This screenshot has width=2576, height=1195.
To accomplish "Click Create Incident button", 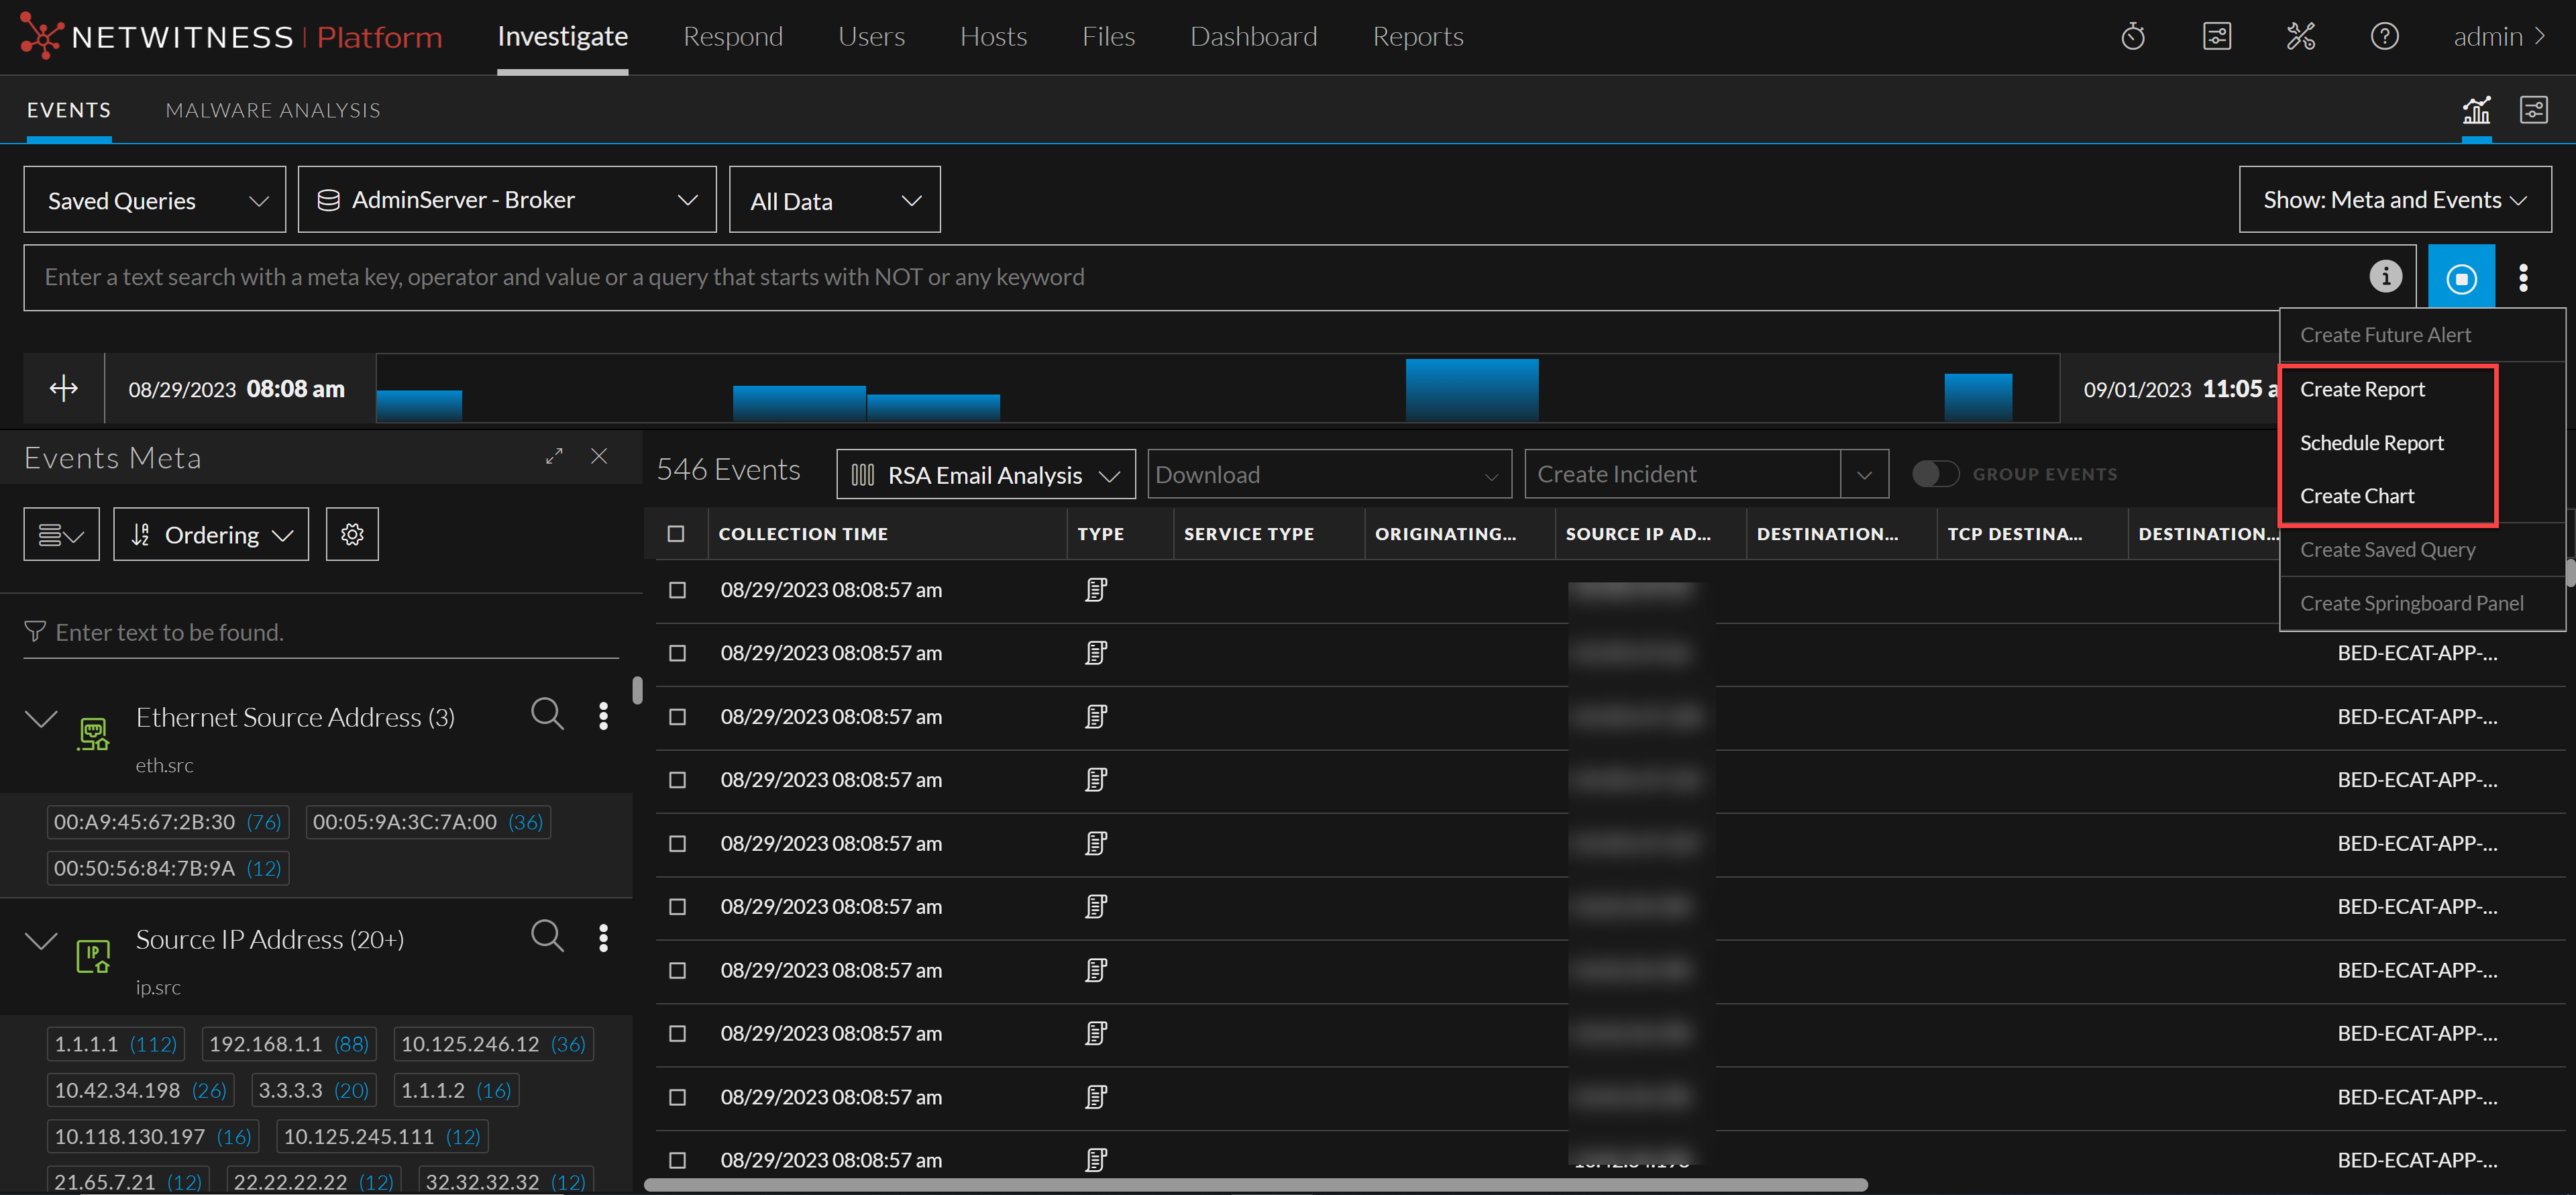I will coord(1682,474).
